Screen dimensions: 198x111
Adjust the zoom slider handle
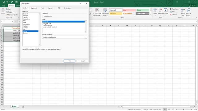click(184, 109)
